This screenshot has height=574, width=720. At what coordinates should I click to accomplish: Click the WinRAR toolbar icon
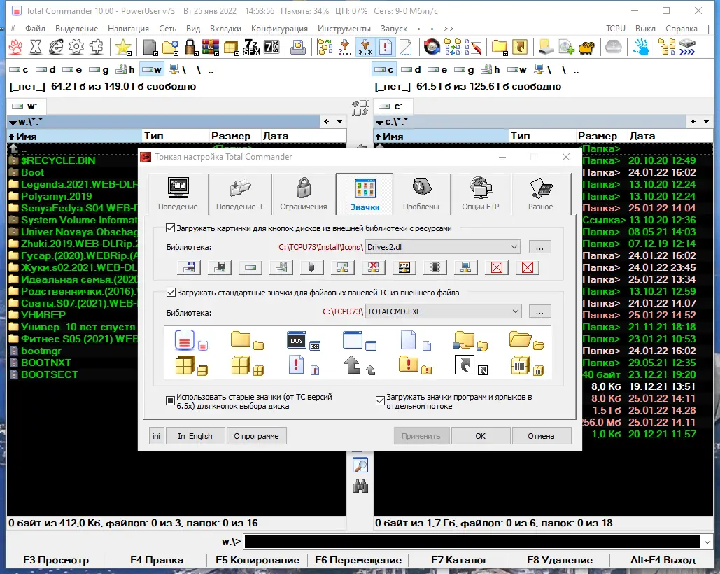(x=209, y=48)
